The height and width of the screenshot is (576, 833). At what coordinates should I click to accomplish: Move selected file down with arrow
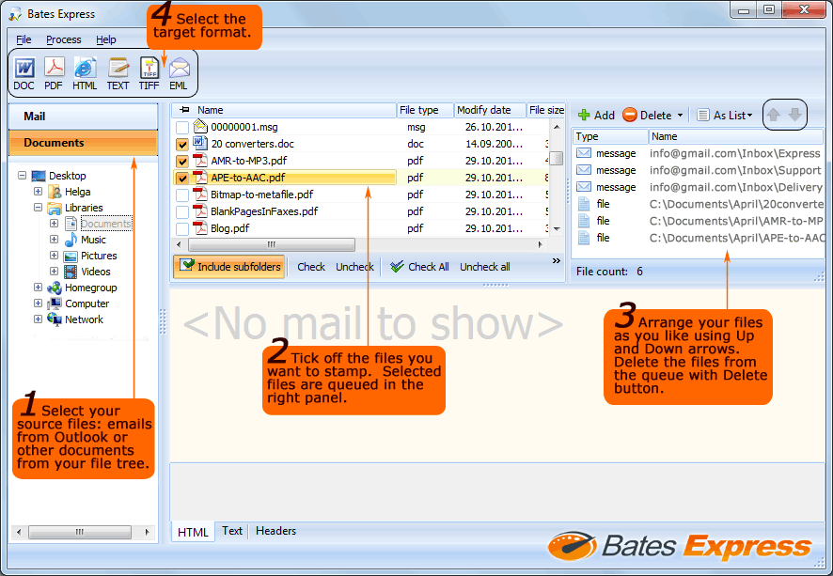(794, 114)
